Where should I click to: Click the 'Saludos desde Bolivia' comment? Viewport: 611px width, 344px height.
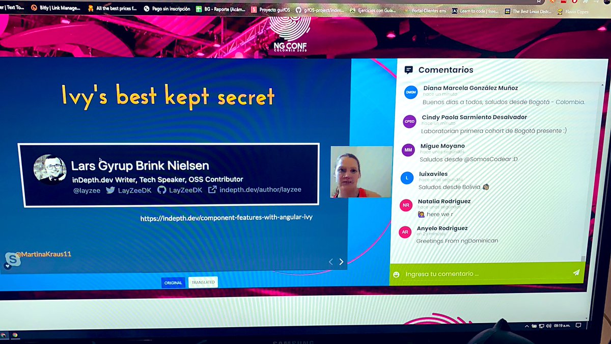click(x=454, y=187)
